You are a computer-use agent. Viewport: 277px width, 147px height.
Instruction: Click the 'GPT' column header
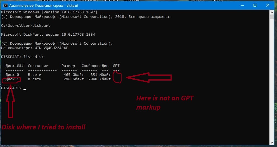116,66
